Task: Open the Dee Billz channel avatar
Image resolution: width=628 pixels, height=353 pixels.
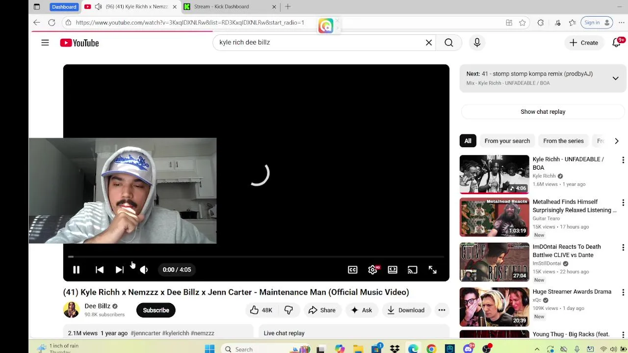Action: point(71,310)
